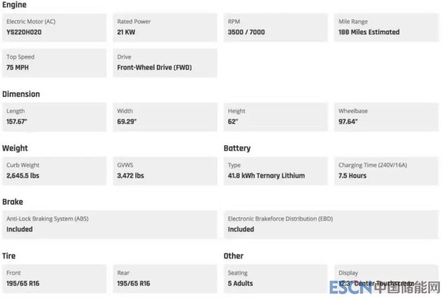Click the Top Speed 75 MPH card

(54, 63)
